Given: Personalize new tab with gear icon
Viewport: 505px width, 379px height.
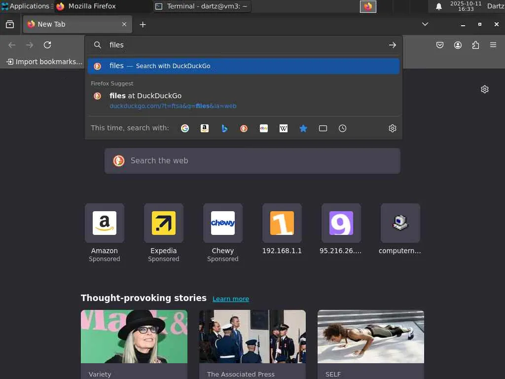Looking at the screenshot, I should 484,89.
